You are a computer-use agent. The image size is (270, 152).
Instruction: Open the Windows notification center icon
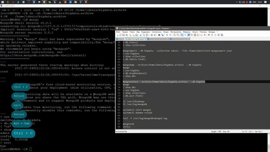tap(265, 2)
